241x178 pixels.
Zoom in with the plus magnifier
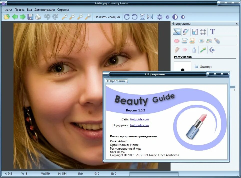click(x=64, y=17)
